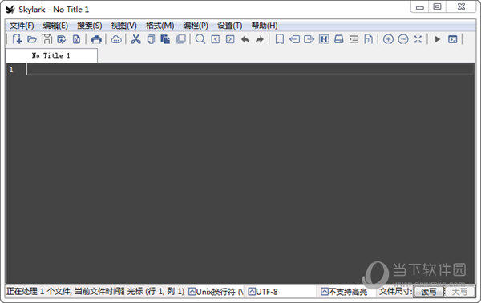Image resolution: width=481 pixels, height=303 pixels.
Task: Open the 编程(P) menu
Action: (196, 26)
